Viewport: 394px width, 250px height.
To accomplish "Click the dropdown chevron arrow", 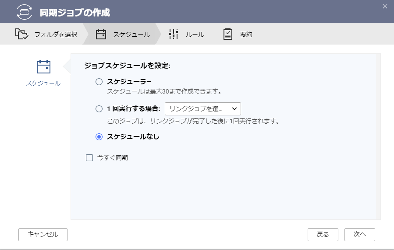I will [234, 109].
